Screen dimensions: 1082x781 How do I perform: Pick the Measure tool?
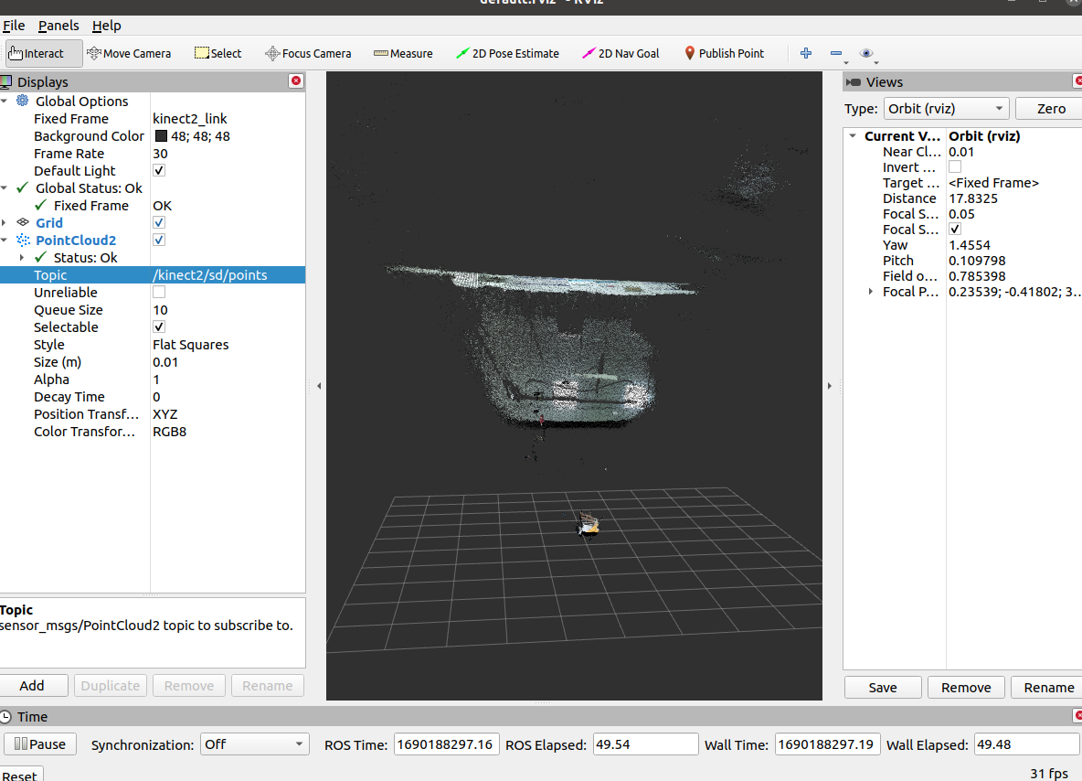[403, 53]
